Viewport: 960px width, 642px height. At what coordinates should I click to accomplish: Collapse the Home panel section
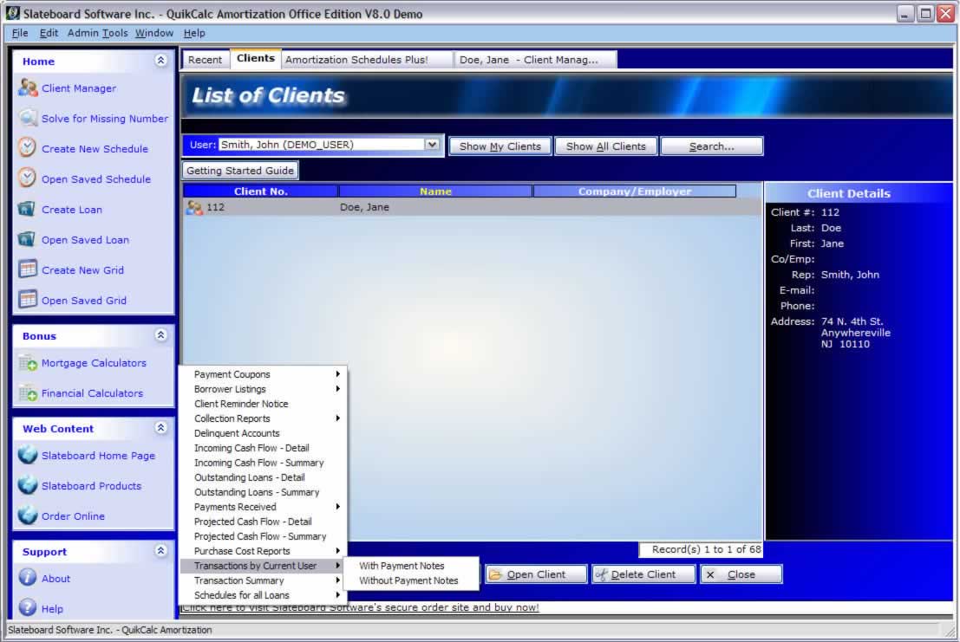click(x=160, y=61)
